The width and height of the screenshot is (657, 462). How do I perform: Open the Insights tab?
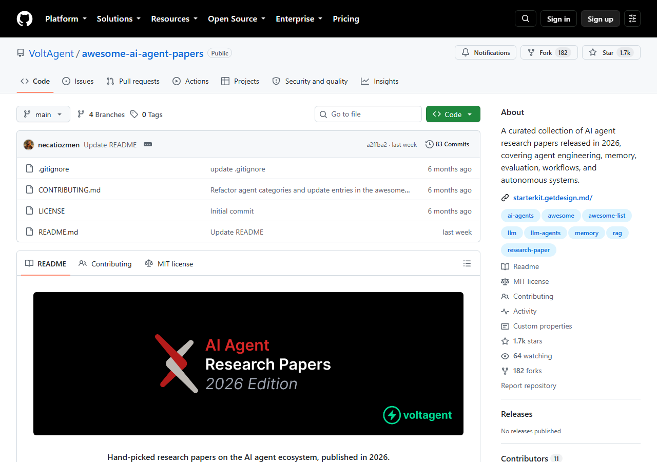(x=380, y=81)
